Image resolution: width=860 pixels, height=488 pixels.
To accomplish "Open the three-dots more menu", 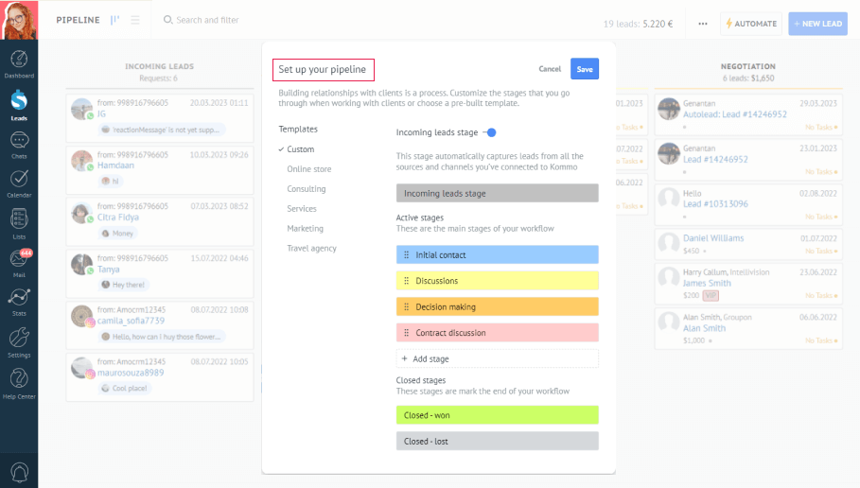I will tap(703, 24).
